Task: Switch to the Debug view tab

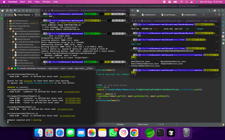Action: tap(8, 15)
